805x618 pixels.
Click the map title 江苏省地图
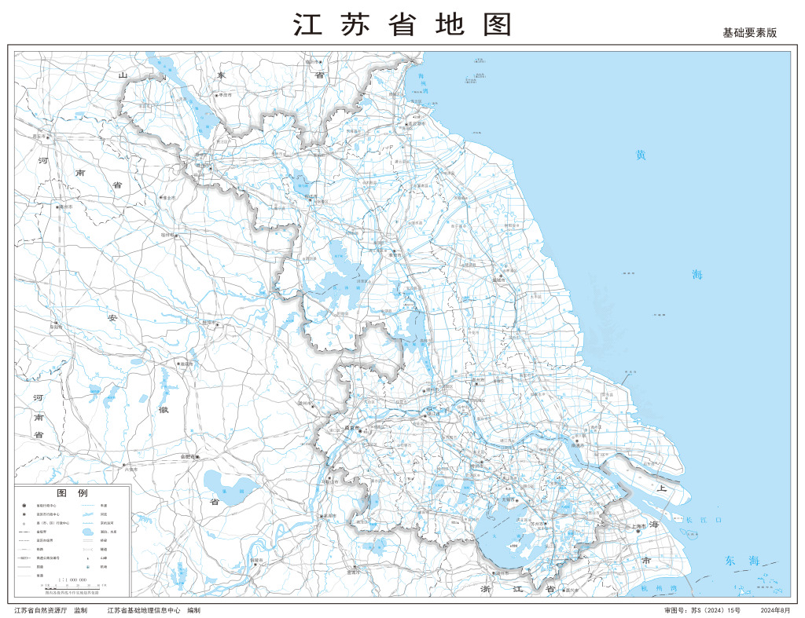(402, 24)
